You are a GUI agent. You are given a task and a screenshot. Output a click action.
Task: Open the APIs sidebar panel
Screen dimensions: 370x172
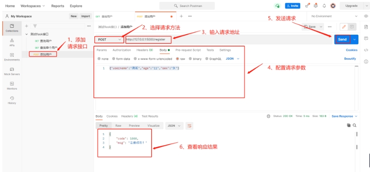12,43
